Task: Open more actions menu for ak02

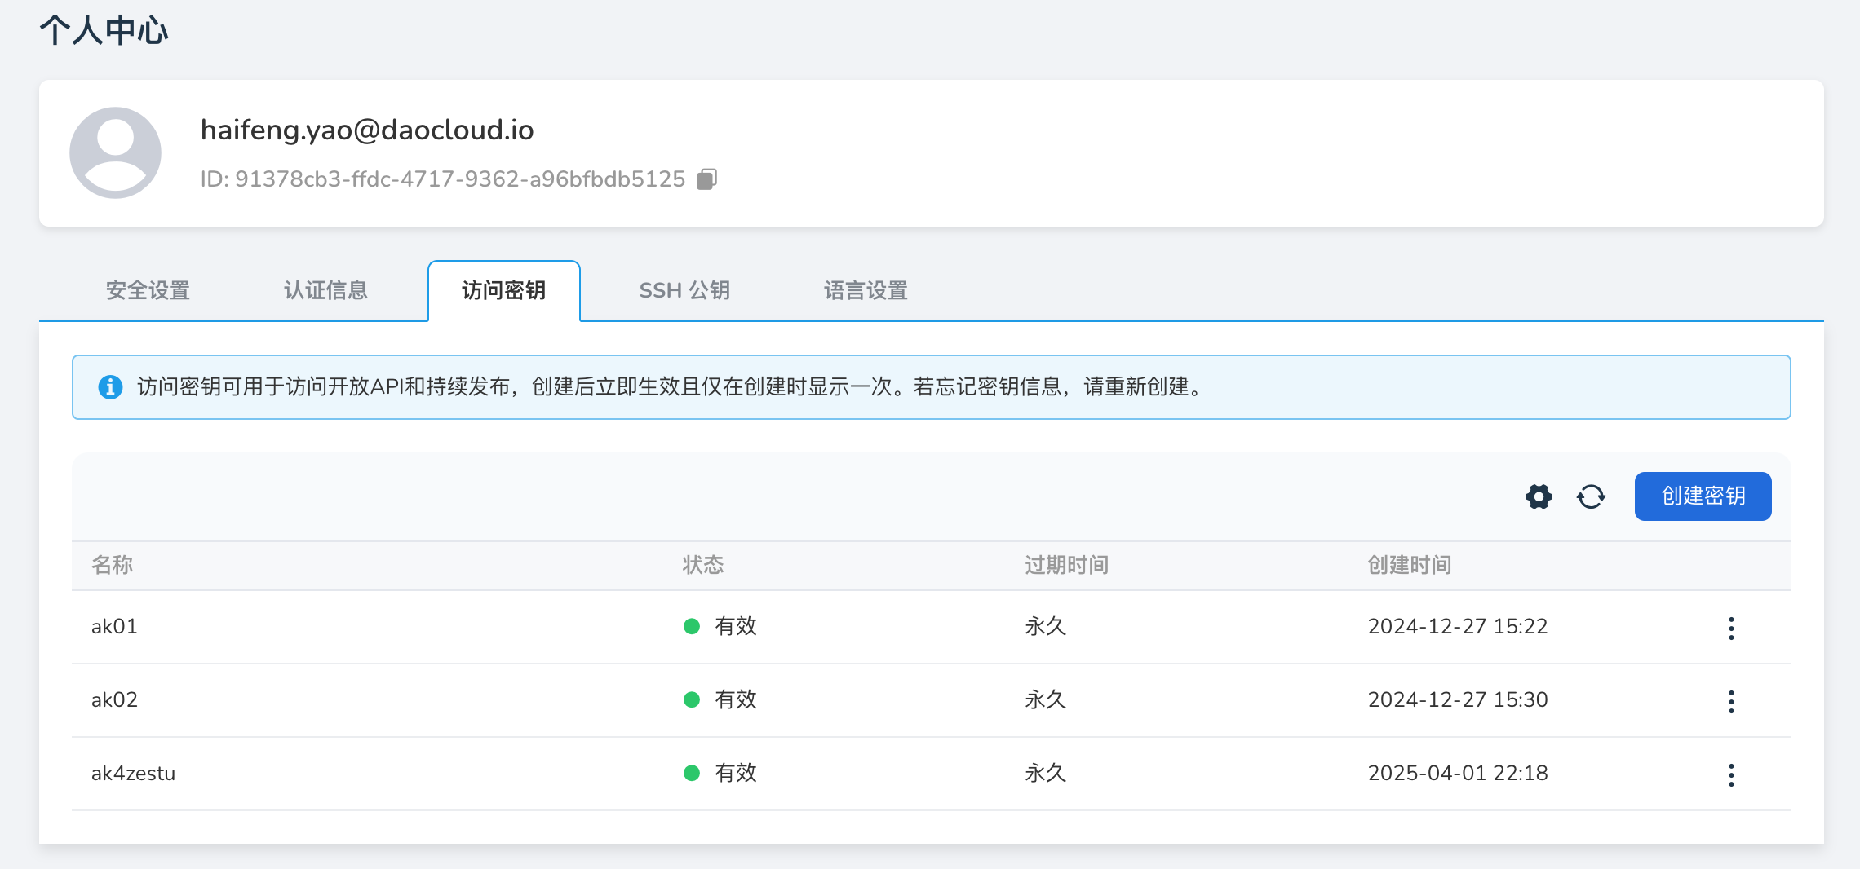Action: [x=1731, y=701]
